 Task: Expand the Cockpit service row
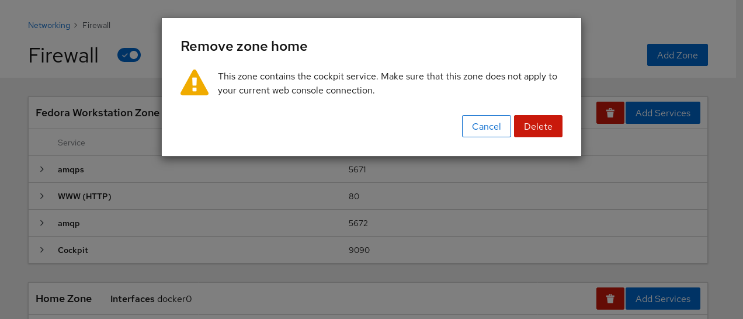coord(42,250)
